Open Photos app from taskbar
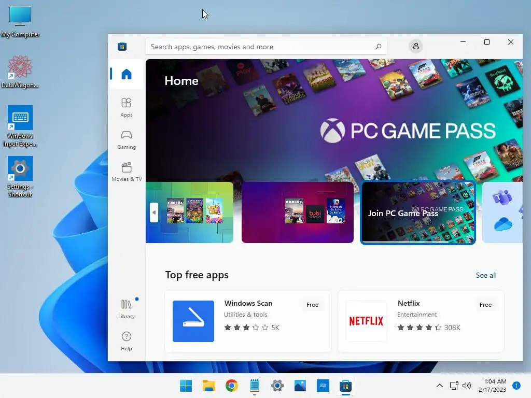 tap(300, 386)
